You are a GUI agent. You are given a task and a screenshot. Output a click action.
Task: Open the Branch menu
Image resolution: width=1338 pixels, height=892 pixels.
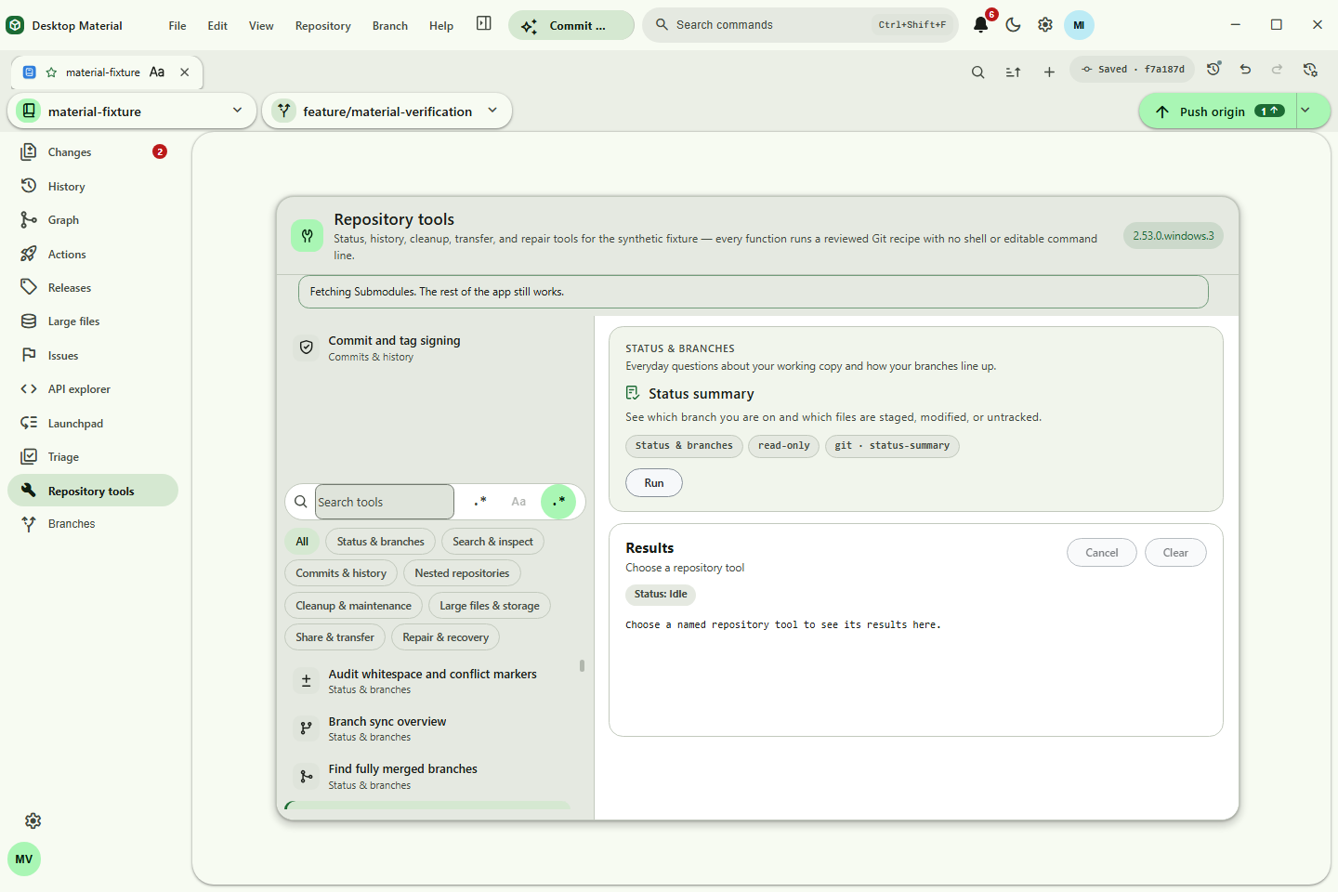coord(390,26)
